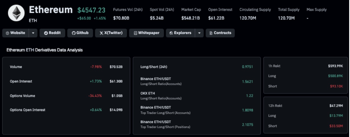
Task: Click the 12h Rekt Short value $33.50M
Action: tap(336, 126)
